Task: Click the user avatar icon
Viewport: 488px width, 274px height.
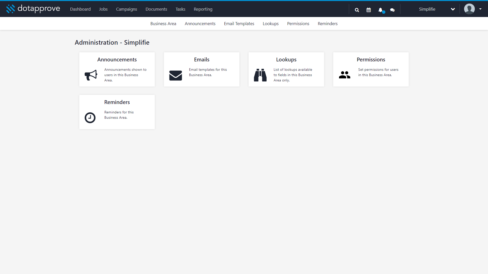Action: (469, 9)
